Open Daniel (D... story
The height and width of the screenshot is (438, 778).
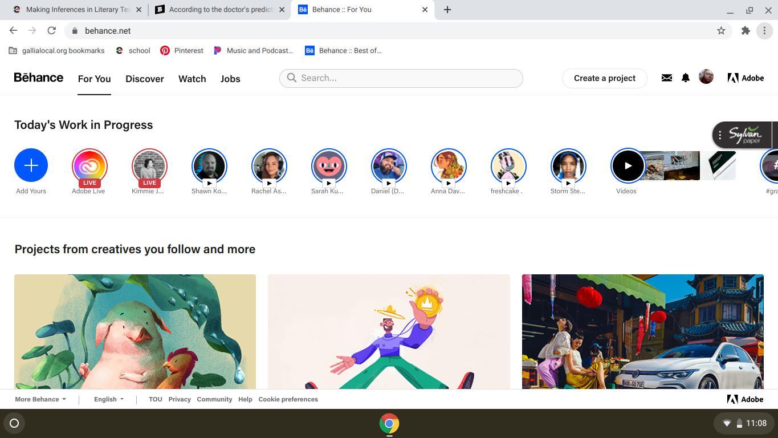[389, 166]
